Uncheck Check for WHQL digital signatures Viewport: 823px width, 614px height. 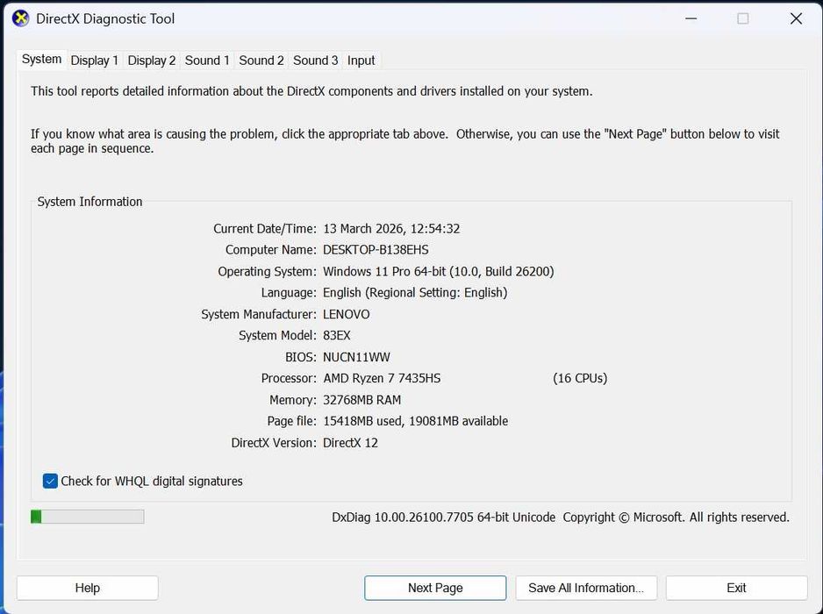(50, 482)
